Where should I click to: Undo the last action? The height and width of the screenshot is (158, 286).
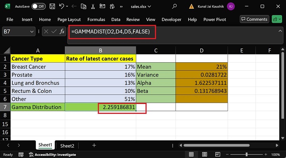point(62,7)
